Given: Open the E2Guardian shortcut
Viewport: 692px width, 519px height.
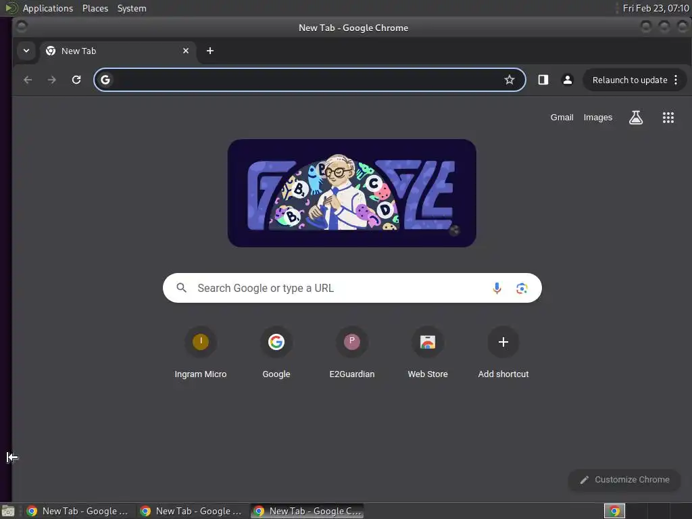Looking at the screenshot, I should pyautogui.click(x=351, y=353).
